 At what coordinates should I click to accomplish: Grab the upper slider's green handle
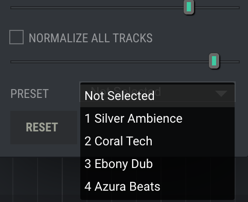(189, 7)
